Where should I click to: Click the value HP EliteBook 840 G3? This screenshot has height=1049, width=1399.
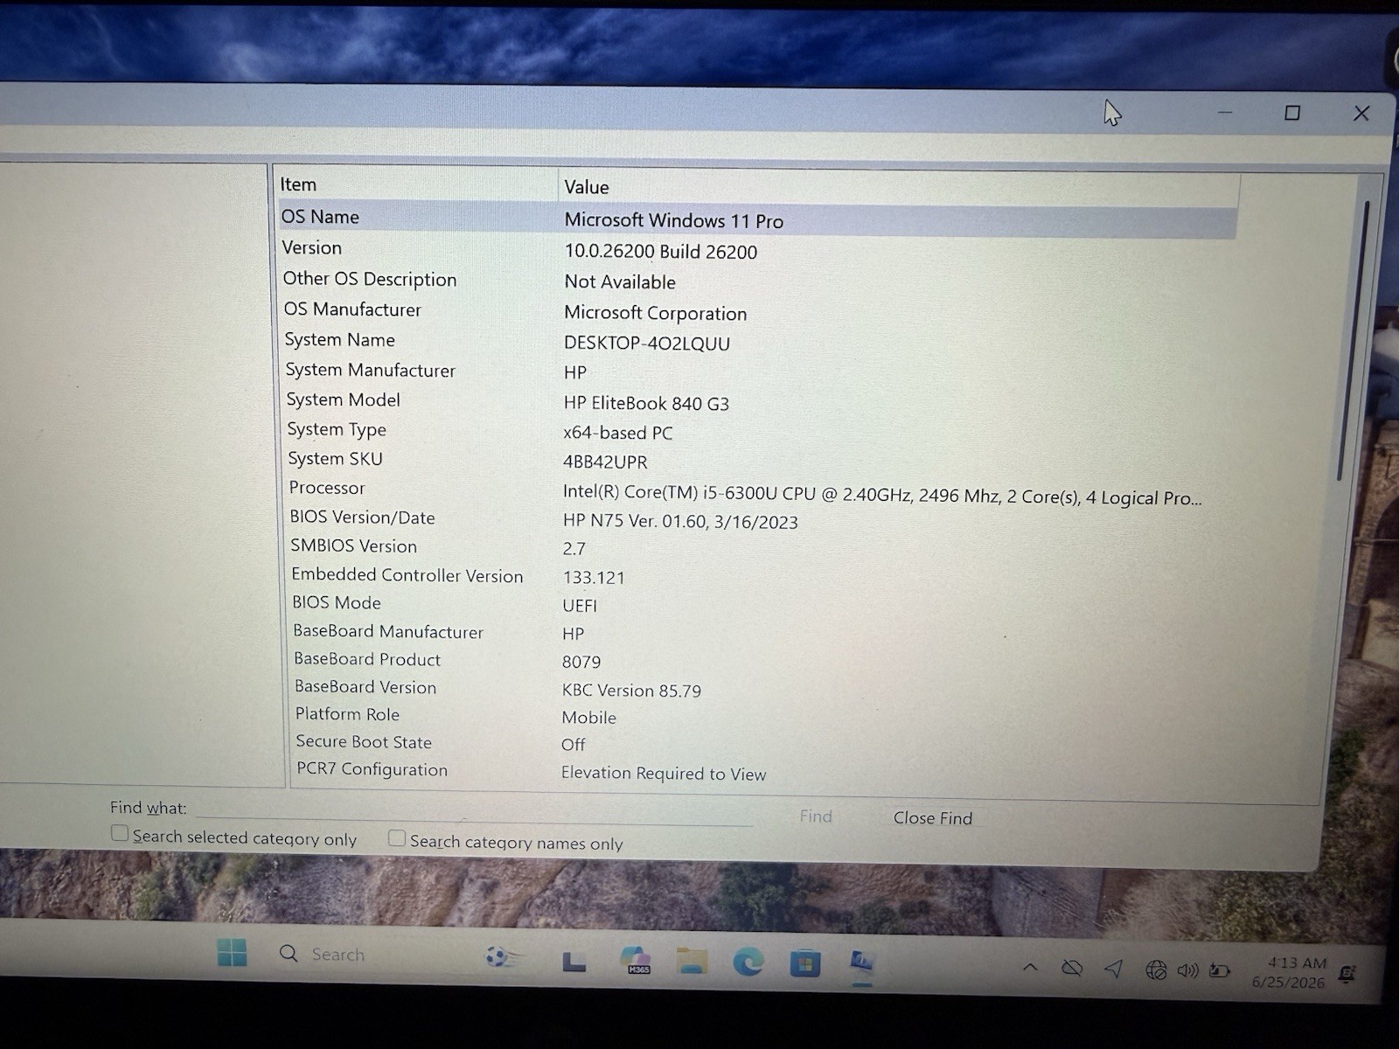coord(646,403)
